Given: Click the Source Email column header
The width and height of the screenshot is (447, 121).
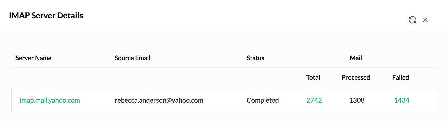Looking at the screenshot, I should pyautogui.click(x=132, y=58).
